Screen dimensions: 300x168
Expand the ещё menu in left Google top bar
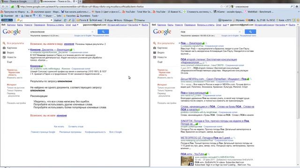(x=75, y=25)
